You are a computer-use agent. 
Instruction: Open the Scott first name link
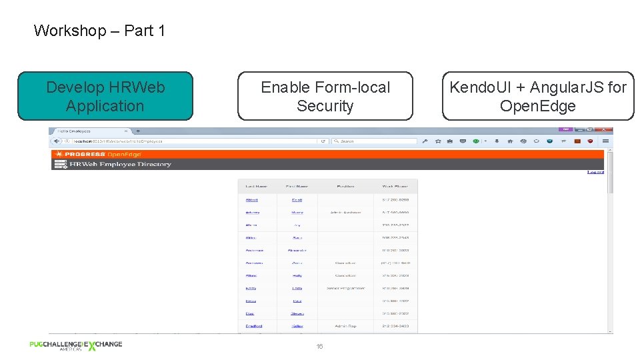click(297, 200)
